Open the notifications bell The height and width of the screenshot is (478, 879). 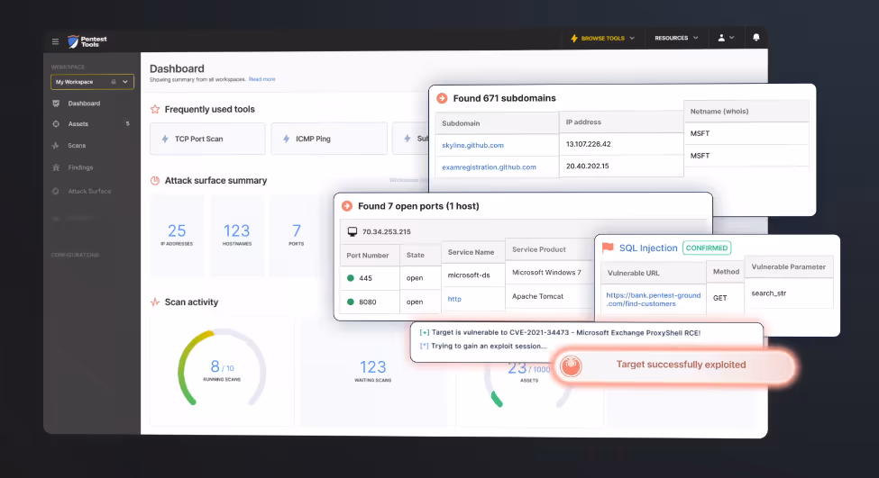755,38
